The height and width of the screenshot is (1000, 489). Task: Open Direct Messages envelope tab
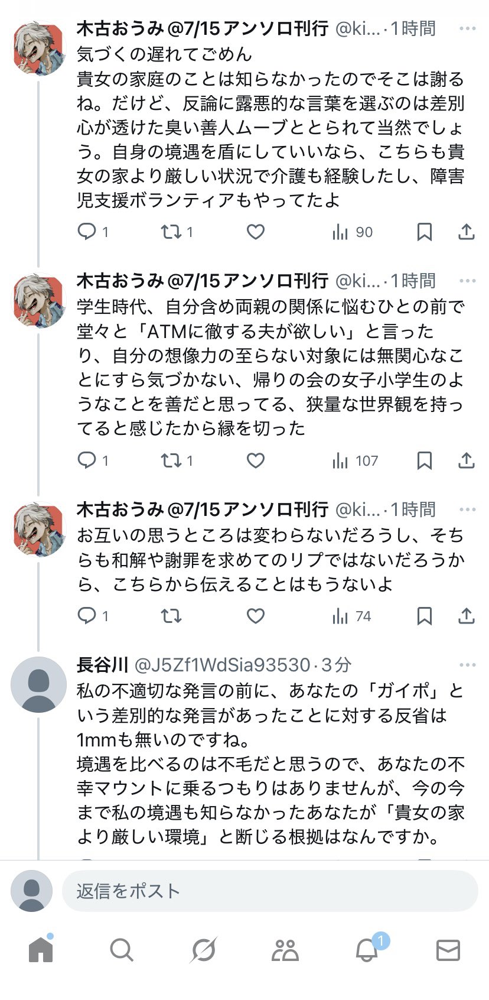448,950
